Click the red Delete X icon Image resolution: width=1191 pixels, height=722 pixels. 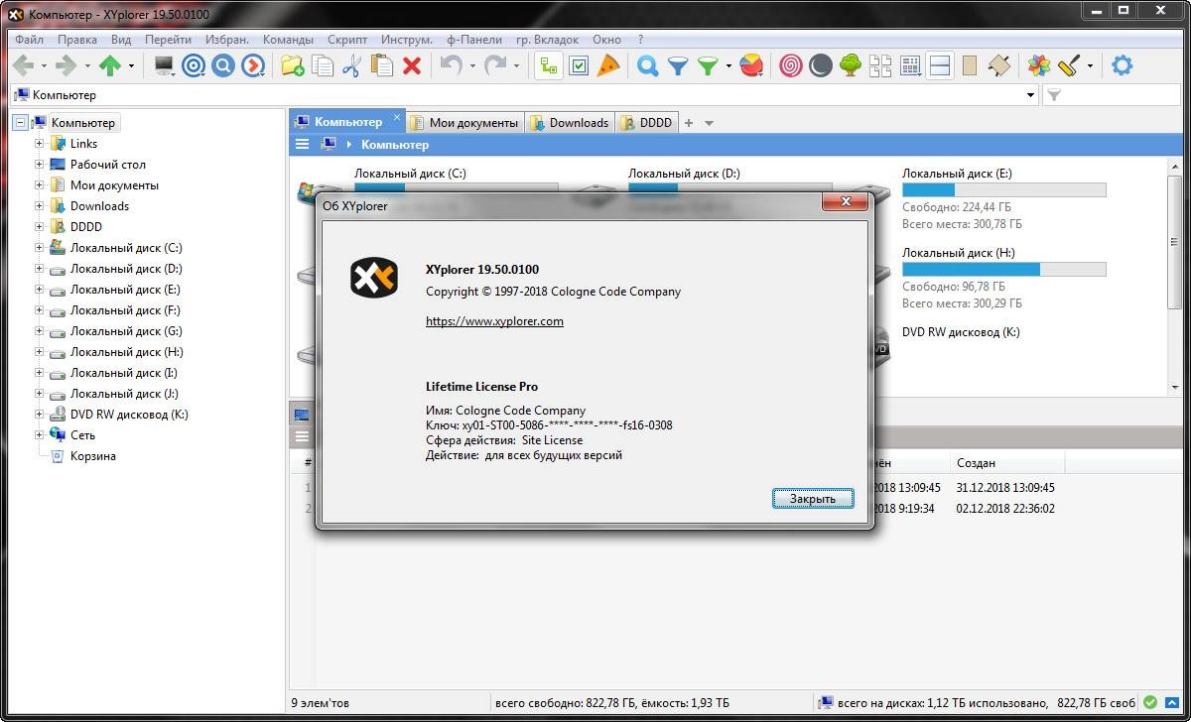click(x=412, y=65)
